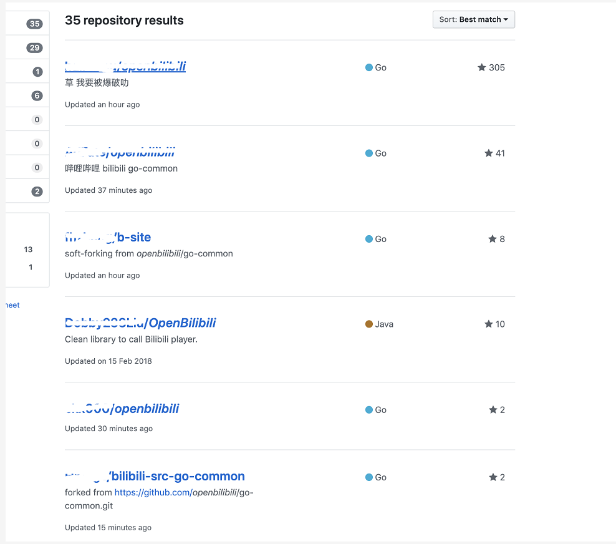The height and width of the screenshot is (544, 616).
Task: Click the star count in the bilibili-src-go-common row
Action: tap(502, 477)
